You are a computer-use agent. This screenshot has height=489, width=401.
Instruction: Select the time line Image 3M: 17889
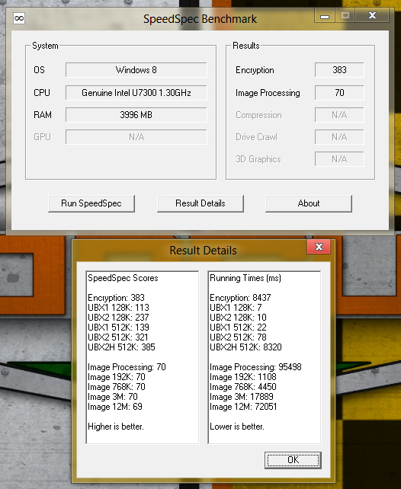point(242,397)
